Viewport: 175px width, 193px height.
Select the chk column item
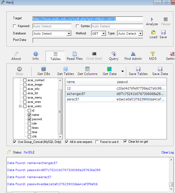click(x=34, y=136)
